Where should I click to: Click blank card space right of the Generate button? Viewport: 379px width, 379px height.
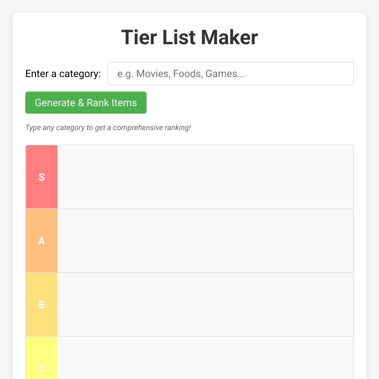pos(250,103)
